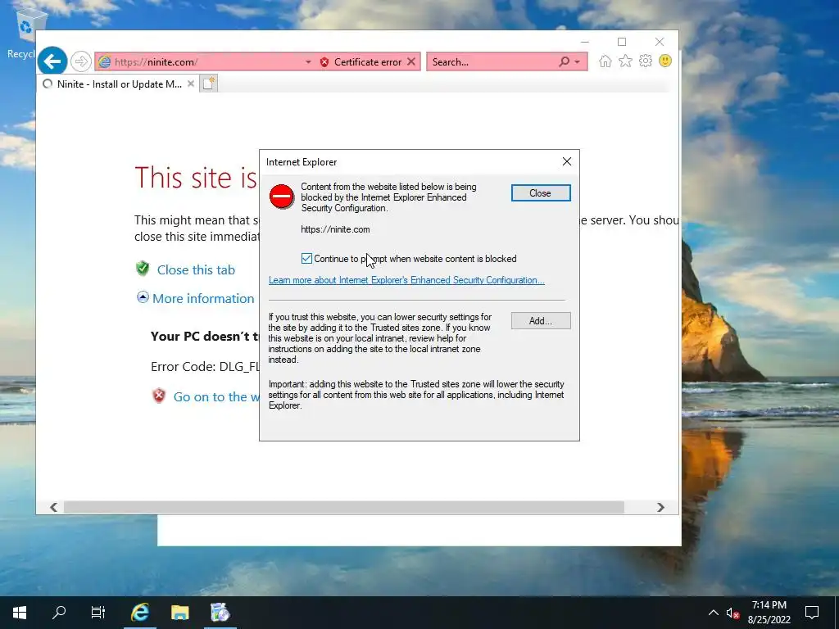Viewport: 839px width, 629px height.
Task: Open a new tab button
Action: point(209,84)
